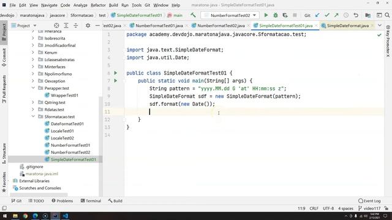Screen dimensions: 392x220
Task: Expand the Kenum folder
Action: tap(33, 53)
